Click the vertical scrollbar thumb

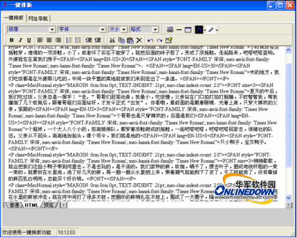288,115
